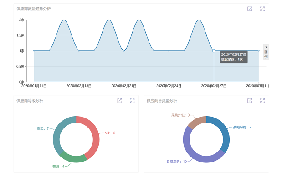Fullscreen the 供应商数量趋势分析 chart
Image resolution: width=282 pixels, height=177 pixels.
[262, 9]
